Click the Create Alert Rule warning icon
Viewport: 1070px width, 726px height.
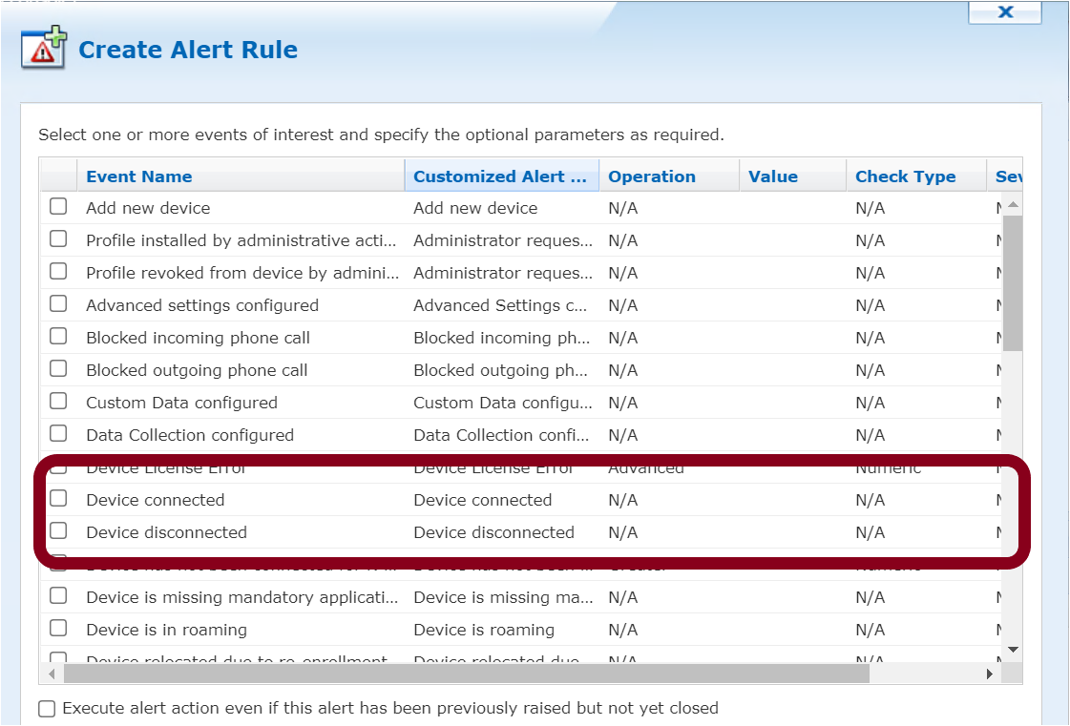point(43,49)
